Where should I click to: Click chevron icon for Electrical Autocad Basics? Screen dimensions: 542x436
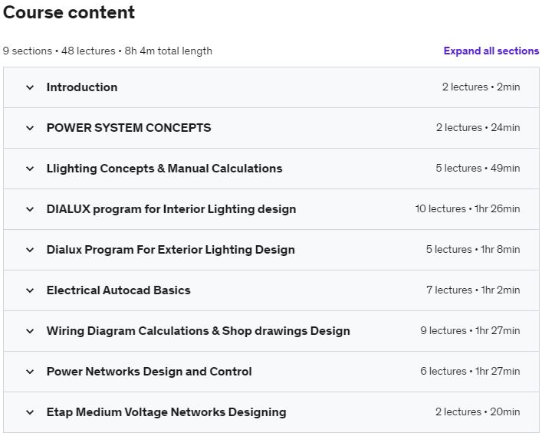[x=30, y=290]
